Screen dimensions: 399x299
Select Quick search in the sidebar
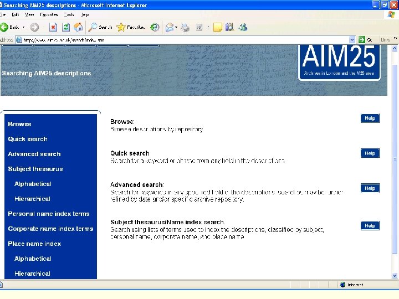28,139
